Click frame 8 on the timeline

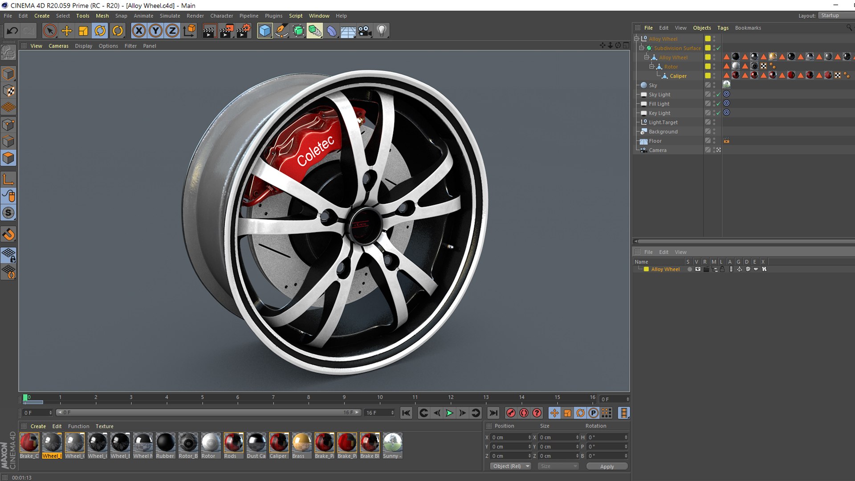point(308,397)
